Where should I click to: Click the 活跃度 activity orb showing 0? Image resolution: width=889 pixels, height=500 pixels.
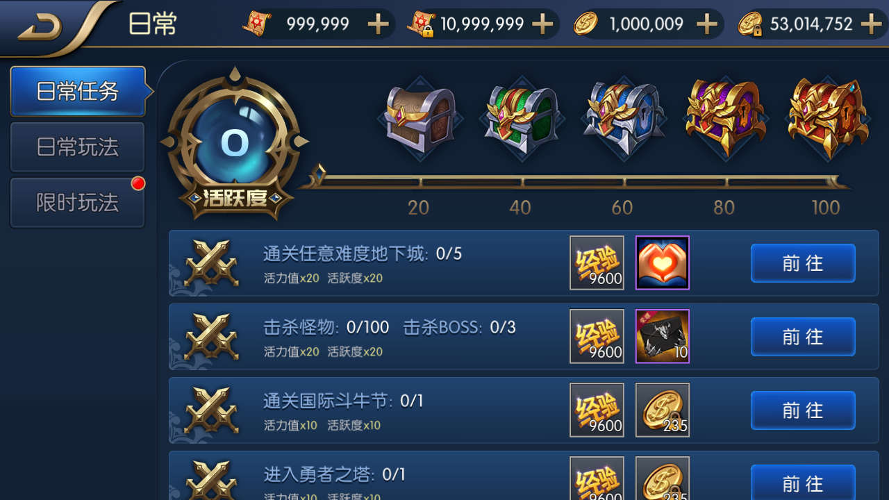click(235, 144)
